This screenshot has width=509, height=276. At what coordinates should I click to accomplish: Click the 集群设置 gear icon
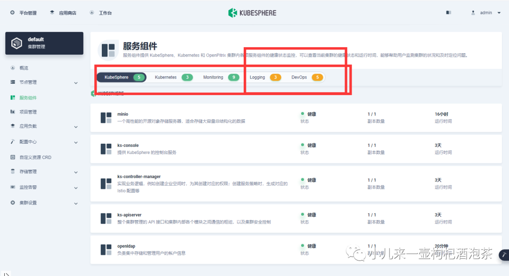click(13, 203)
